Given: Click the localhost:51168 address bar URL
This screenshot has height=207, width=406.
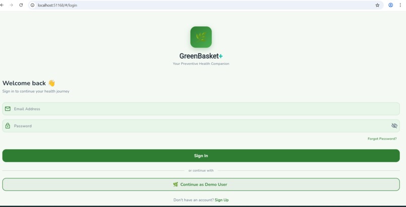Looking at the screenshot, I should coord(57,5).
